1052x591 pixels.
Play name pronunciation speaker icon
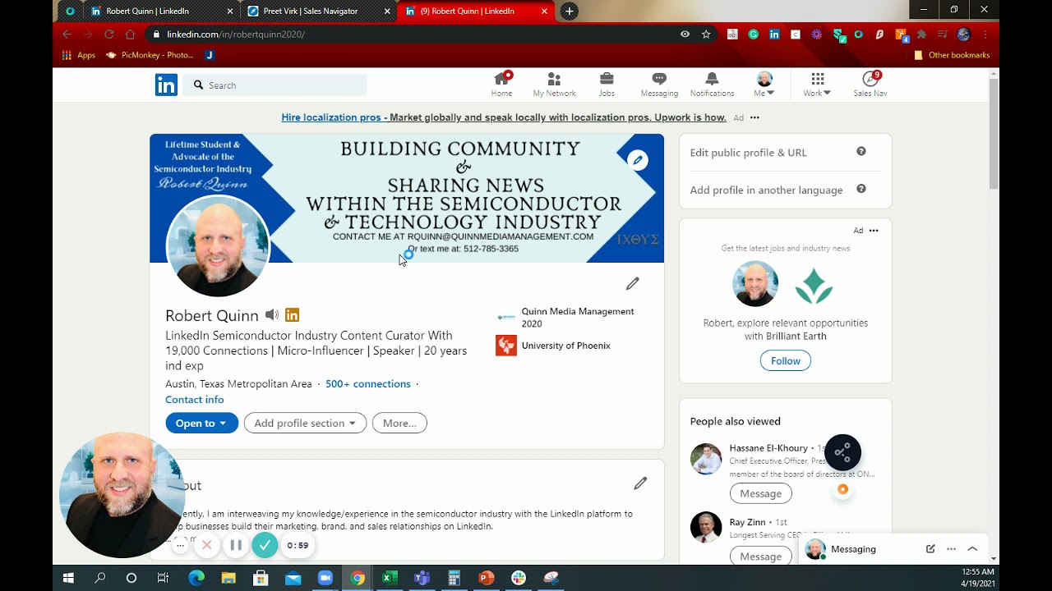[x=272, y=315]
